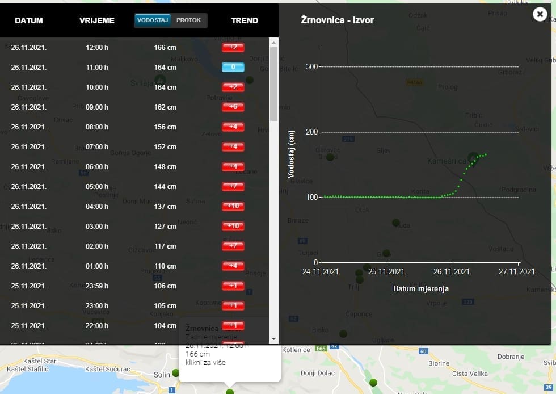The height and width of the screenshot is (394, 556).
Task: Switch to the VODOSTAJ view
Action: (x=153, y=20)
